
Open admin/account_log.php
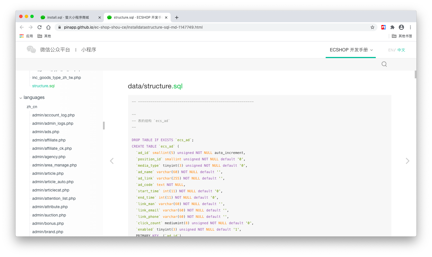(x=53, y=115)
